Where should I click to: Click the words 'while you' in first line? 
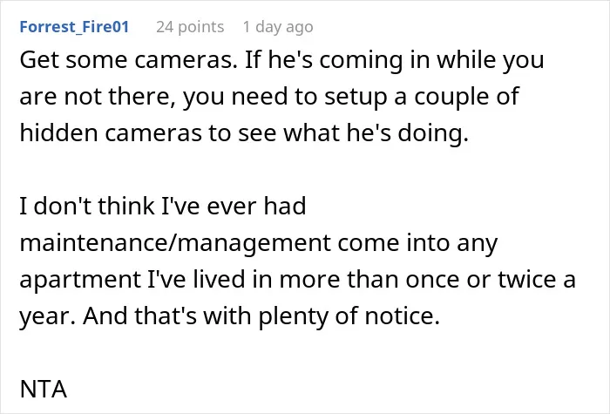coord(490,60)
